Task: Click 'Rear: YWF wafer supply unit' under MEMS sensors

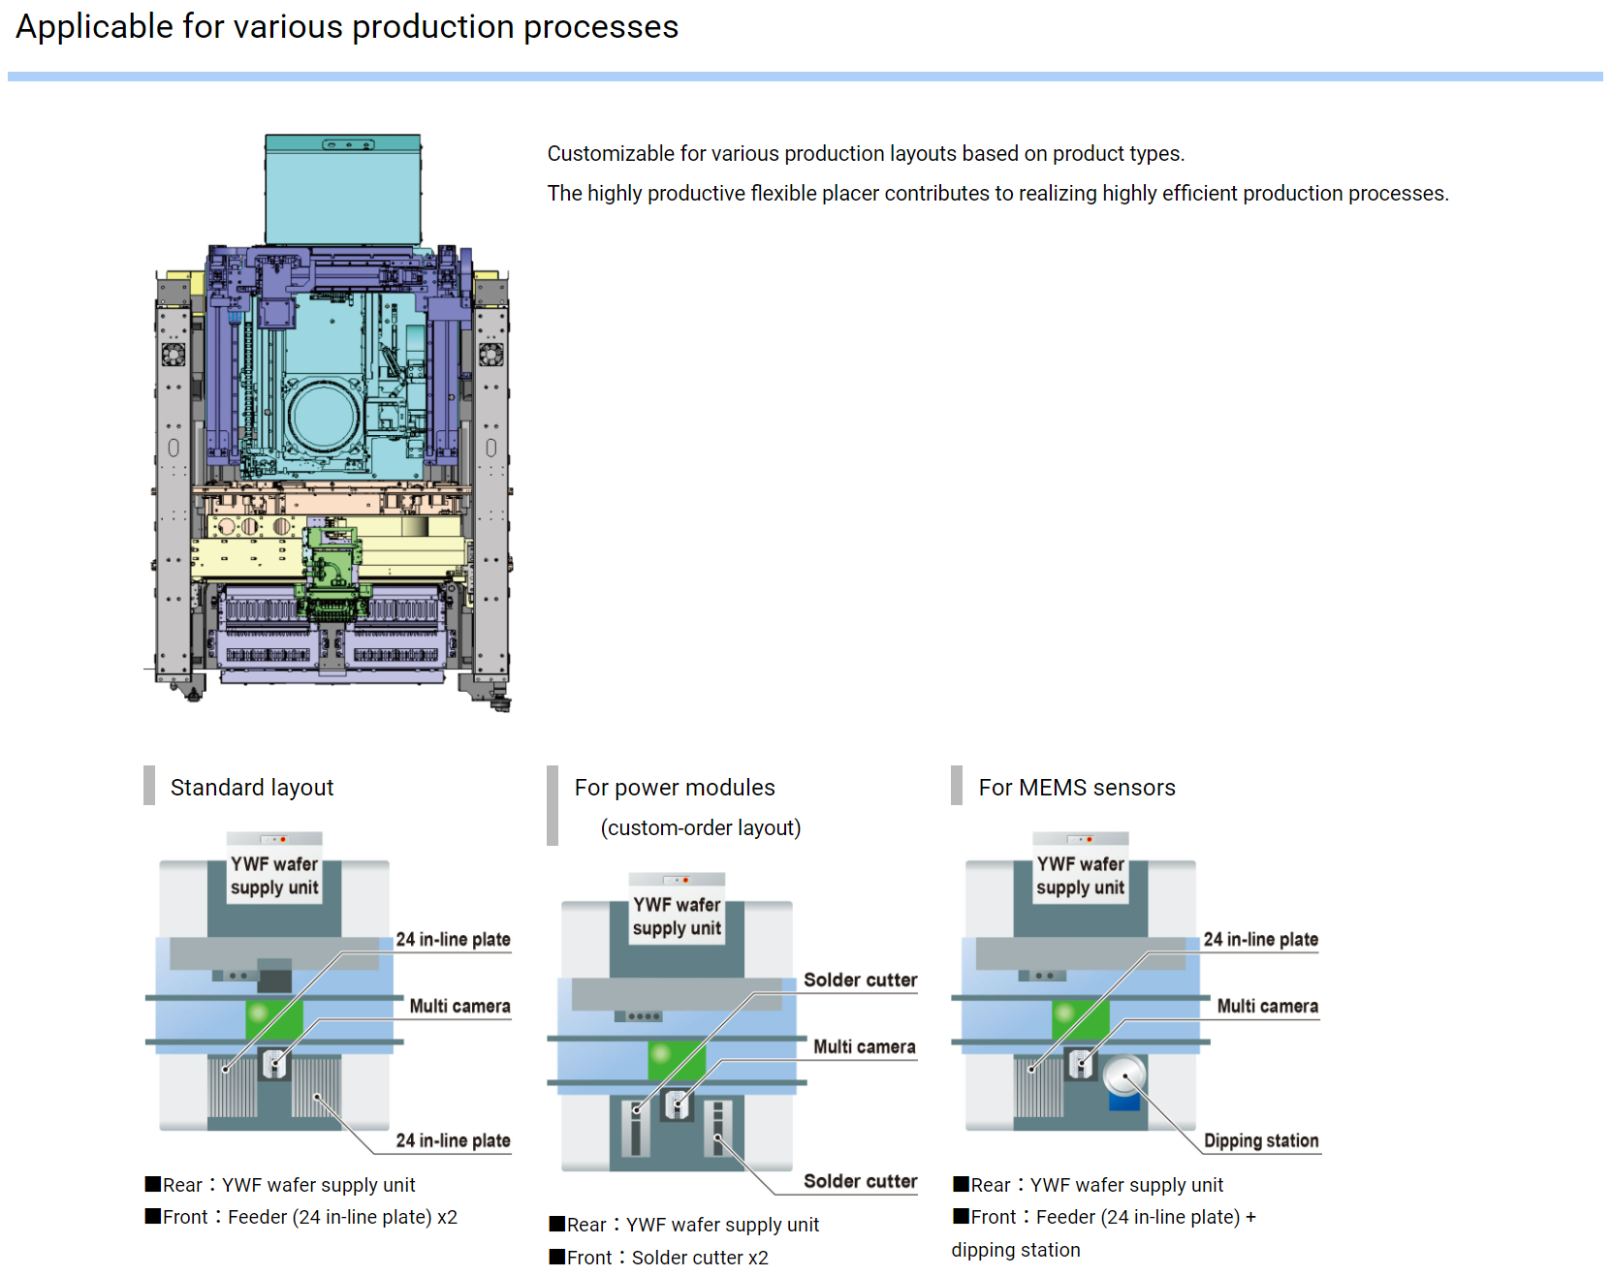Action: [x=1088, y=1185]
